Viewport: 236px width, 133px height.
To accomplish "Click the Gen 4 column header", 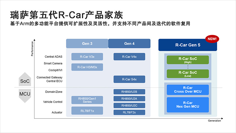I will click(x=129, y=44).
